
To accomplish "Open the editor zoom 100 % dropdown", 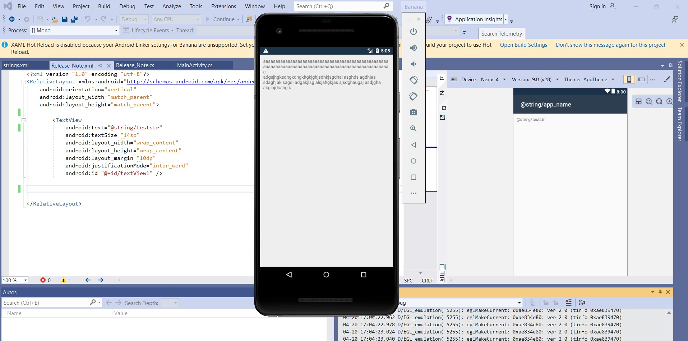I will pyautogui.click(x=26, y=280).
